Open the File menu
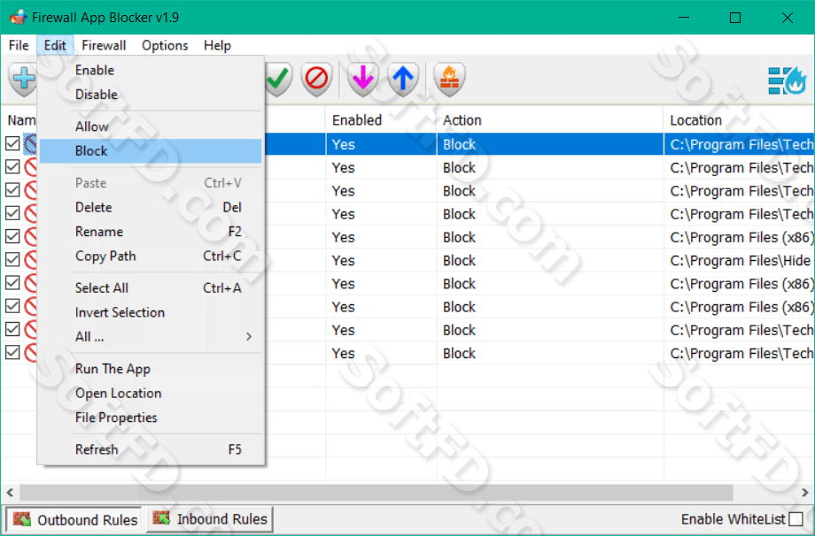The height and width of the screenshot is (536, 815). pos(19,46)
